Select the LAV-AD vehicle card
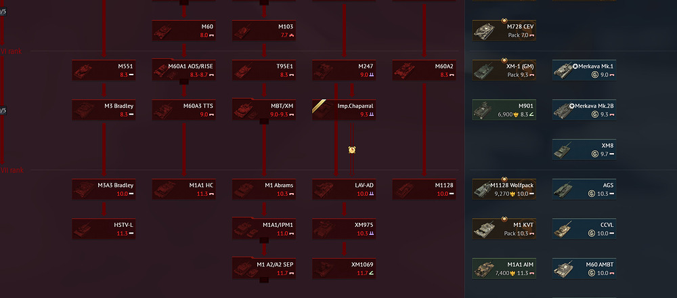The image size is (677, 298). coord(344,189)
